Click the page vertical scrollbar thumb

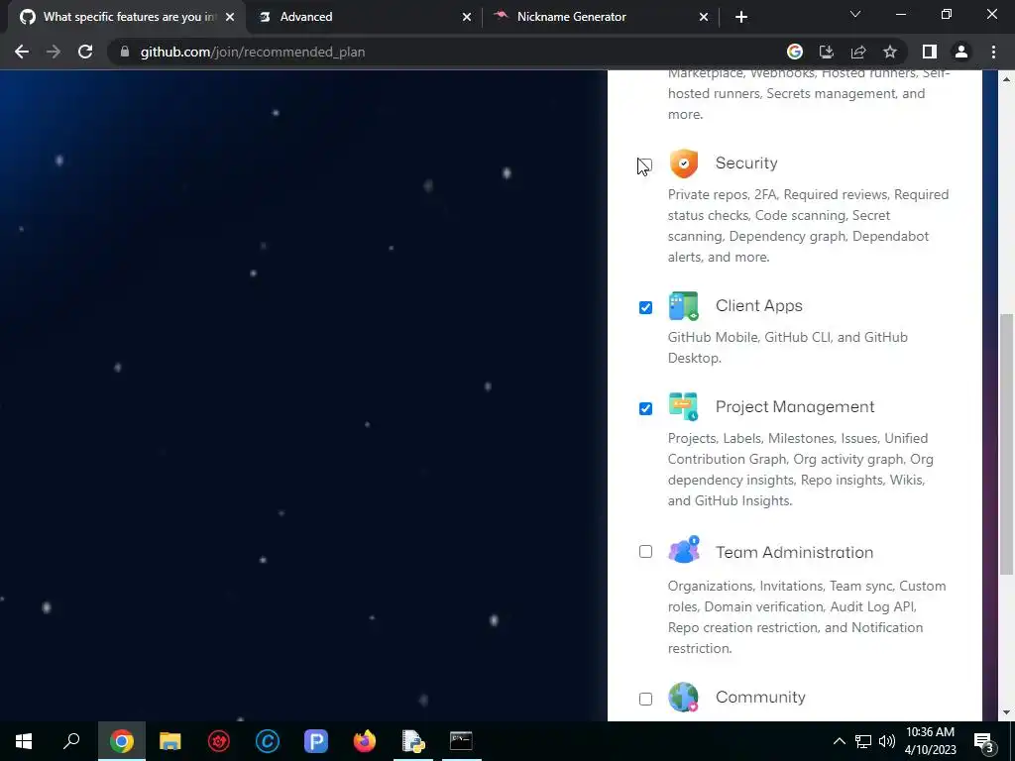coord(1006,443)
